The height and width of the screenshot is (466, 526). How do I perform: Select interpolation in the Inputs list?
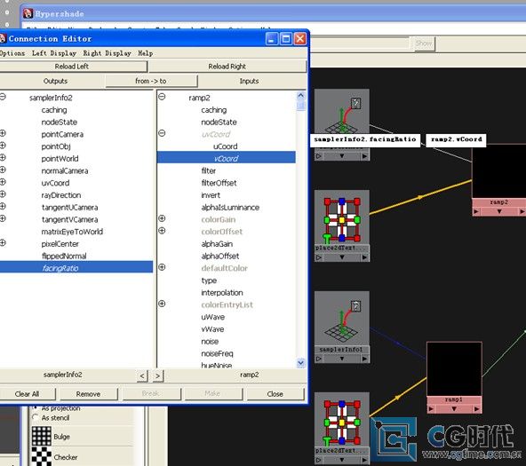[222, 293]
